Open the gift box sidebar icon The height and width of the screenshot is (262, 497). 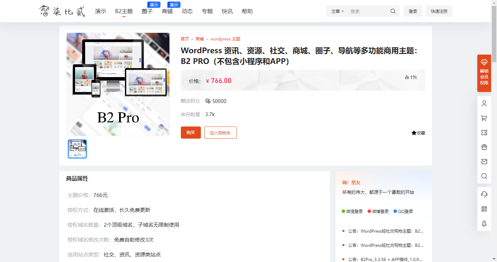(x=484, y=147)
